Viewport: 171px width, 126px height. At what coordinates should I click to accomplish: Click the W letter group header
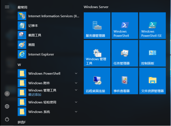[x=19, y=65]
